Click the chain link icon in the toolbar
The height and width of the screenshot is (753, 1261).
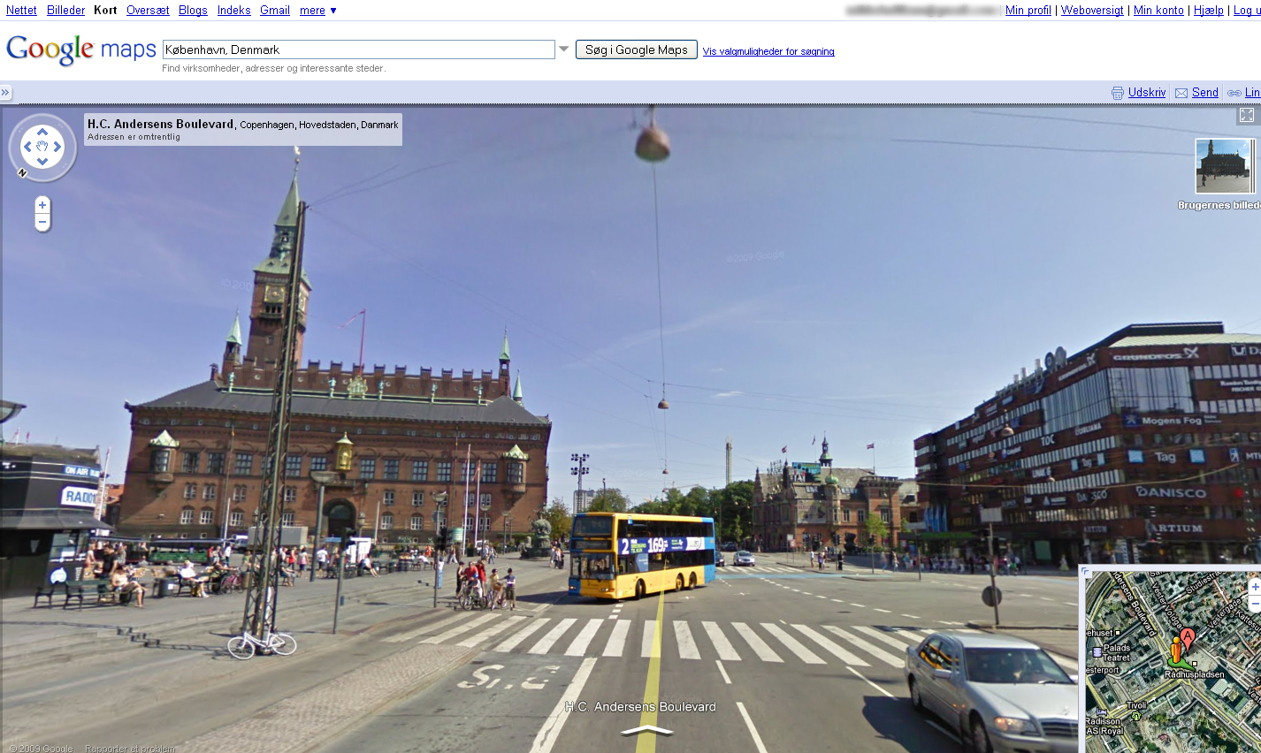[1234, 93]
